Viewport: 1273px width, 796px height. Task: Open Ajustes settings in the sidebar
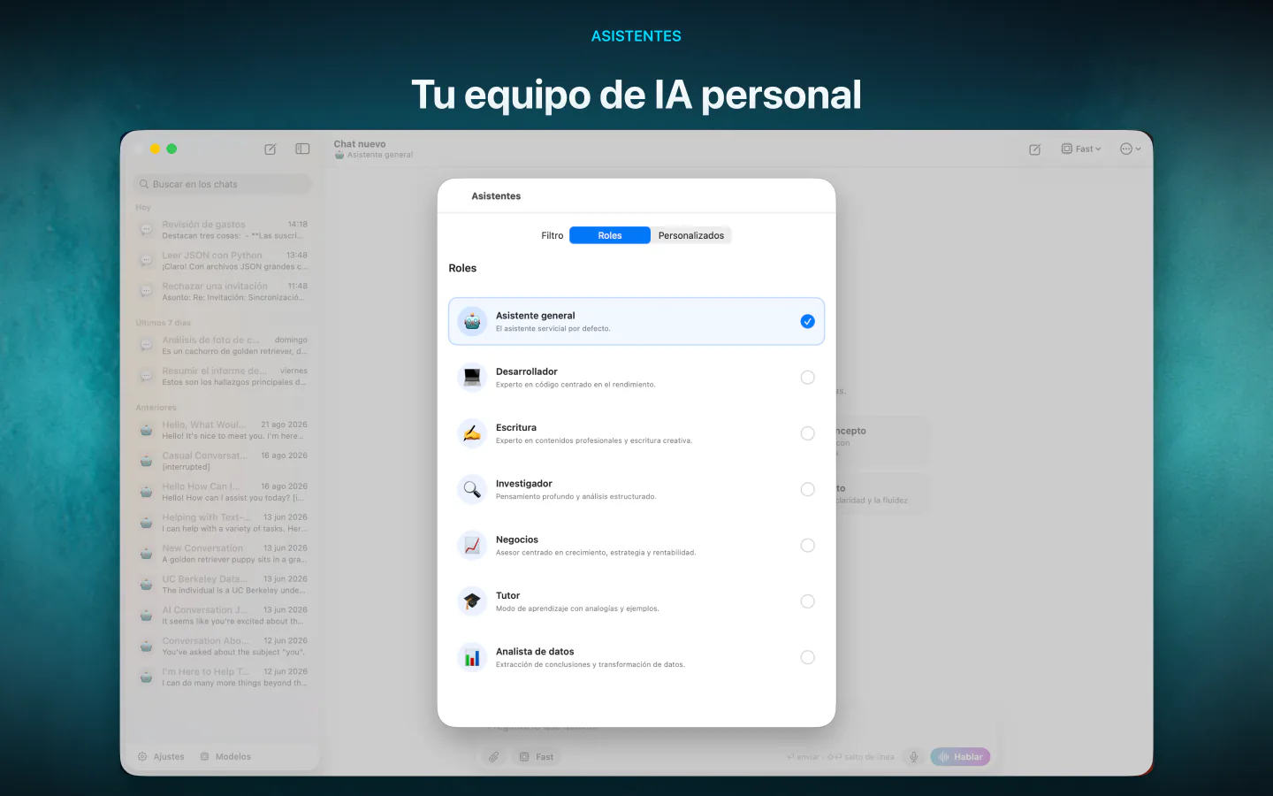[161, 757]
